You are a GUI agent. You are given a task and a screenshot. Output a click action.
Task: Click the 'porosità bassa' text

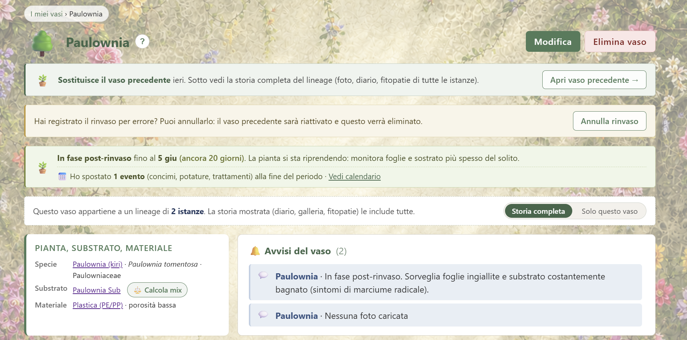[x=152, y=305]
